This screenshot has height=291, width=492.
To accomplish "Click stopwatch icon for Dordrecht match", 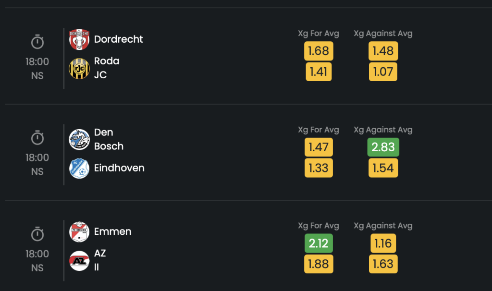I will tap(37, 42).
